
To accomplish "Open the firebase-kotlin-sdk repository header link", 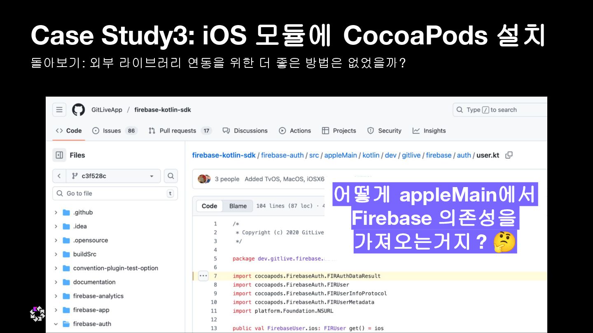I will [x=163, y=110].
